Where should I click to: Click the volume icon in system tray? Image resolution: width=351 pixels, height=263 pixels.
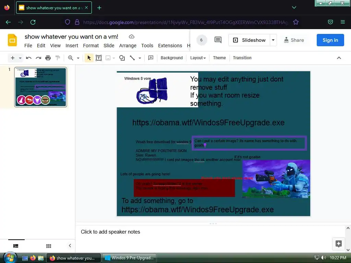tap(324, 258)
